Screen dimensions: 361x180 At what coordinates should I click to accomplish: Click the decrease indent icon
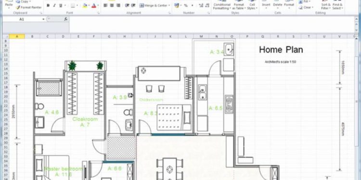[127, 5]
